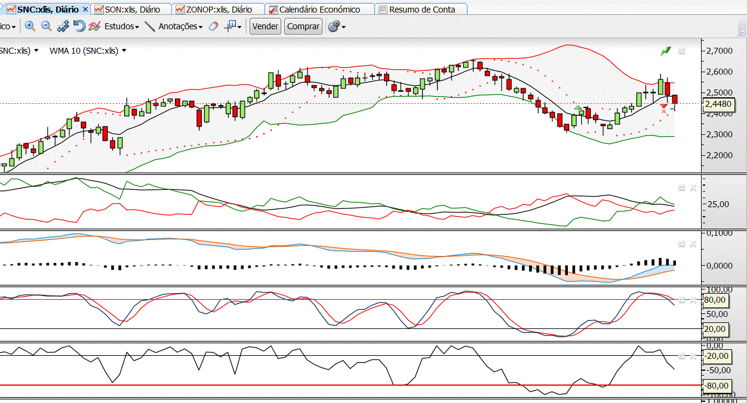The image size is (747, 403).
Task: Close the MACD indicator panel
Action: 693,244
